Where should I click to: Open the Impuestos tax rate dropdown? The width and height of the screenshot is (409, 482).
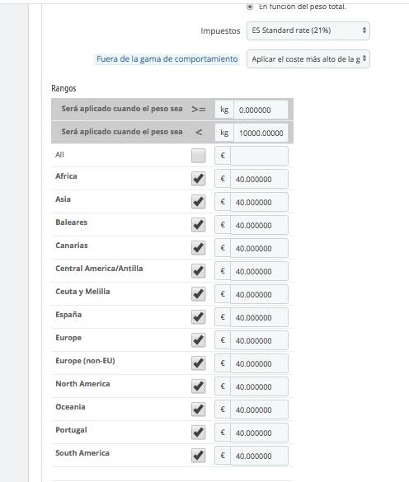point(308,30)
